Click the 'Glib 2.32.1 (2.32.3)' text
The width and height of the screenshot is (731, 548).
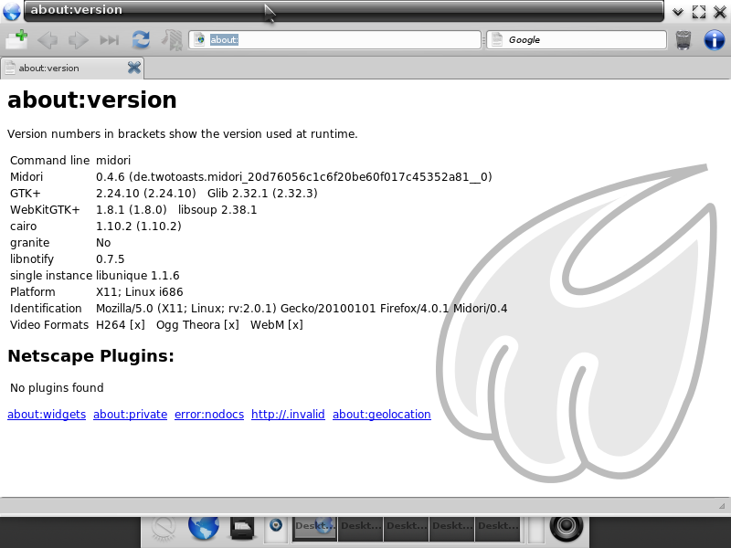tap(262, 194)
